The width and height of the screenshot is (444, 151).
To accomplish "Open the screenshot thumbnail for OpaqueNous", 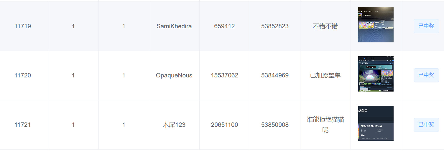I will (376, 74).
